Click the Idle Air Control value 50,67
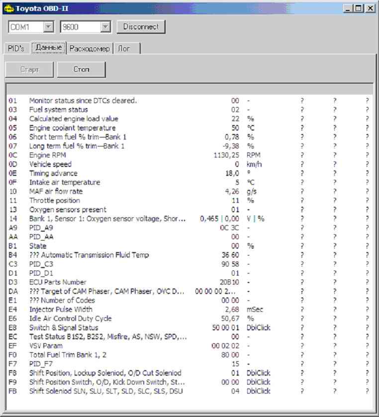Viewport: 379px width, 417px height. click(230, 318)
